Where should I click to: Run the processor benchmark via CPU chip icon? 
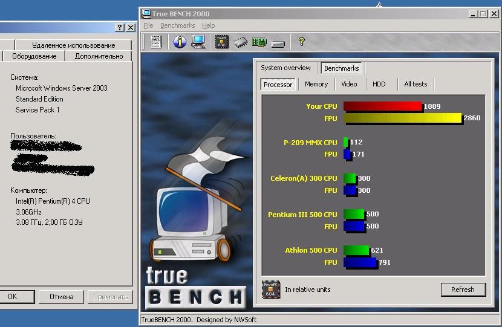tap(222, 42)
